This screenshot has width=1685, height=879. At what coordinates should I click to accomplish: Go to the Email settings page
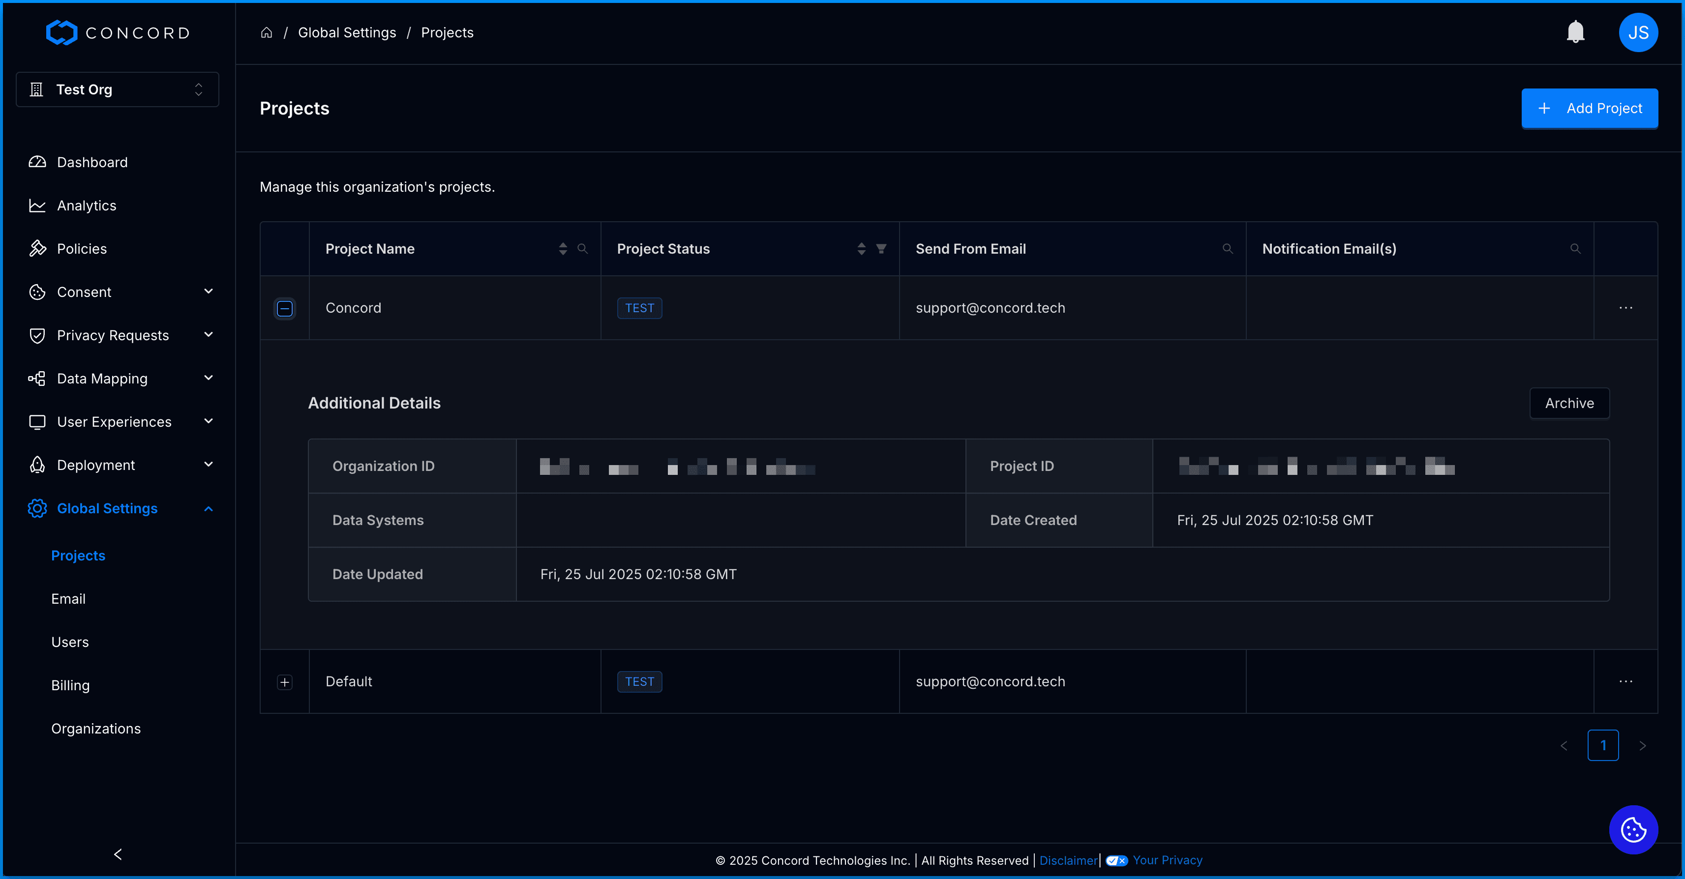tap(68, 598)
